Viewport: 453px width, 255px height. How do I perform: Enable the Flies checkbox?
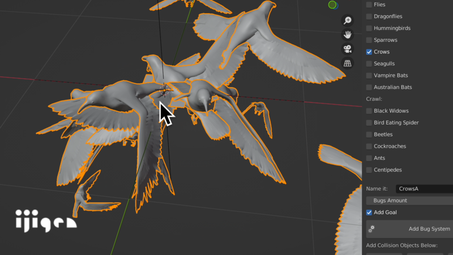click(369, 5)
